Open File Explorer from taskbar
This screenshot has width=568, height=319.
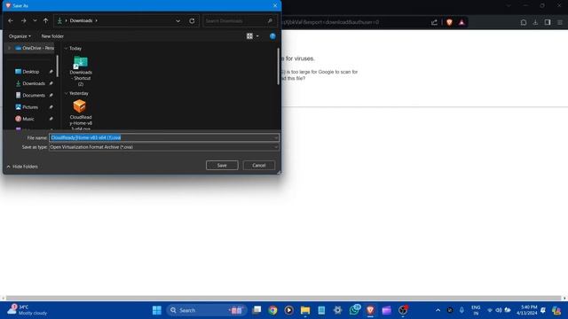(305, 310)
